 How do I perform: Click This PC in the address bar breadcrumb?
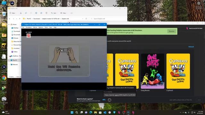tap(29, 19)
